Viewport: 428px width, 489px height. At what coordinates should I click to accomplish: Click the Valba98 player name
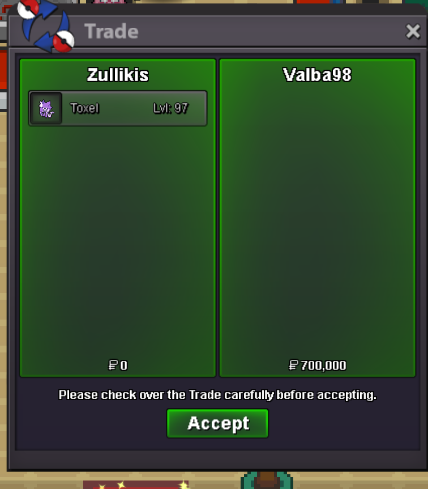[x=317, y=75]
